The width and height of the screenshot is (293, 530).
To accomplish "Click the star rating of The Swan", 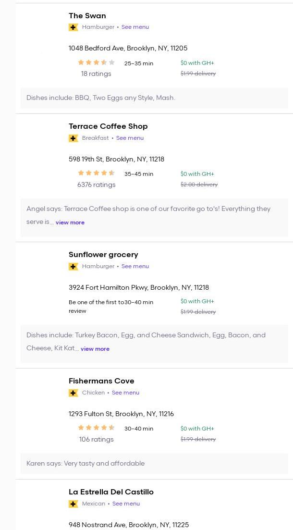I will 96,62.
